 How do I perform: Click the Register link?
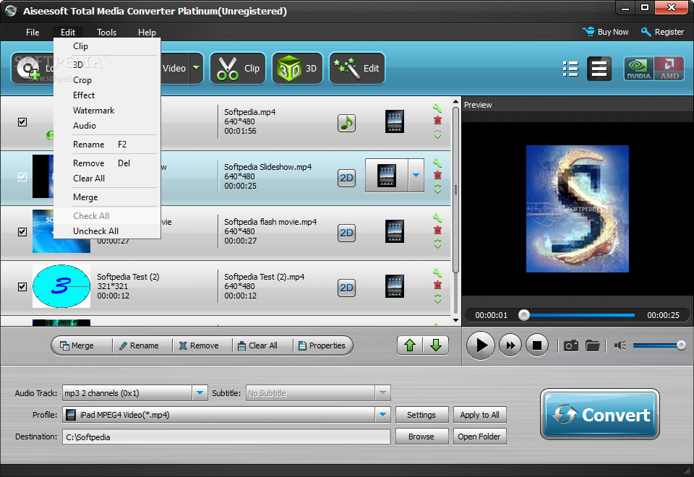coord(663,32)
